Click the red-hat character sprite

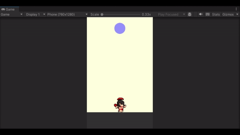[x=120, y=105]
